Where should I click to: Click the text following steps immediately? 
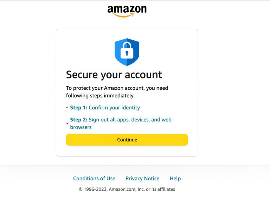pos(100,95)
